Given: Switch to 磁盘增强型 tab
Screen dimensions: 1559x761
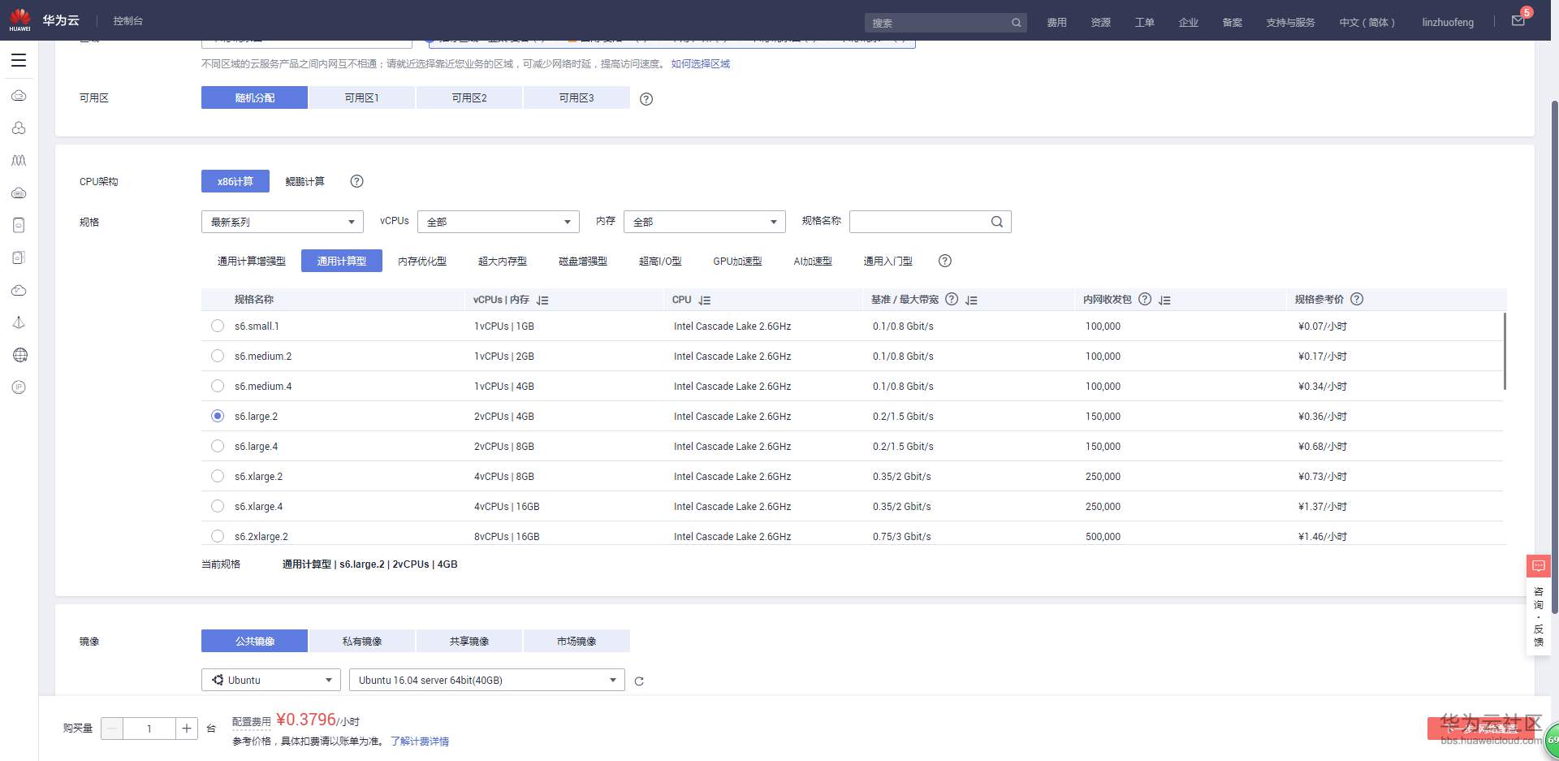Looking at the screenshot, I should coord(583,261).
